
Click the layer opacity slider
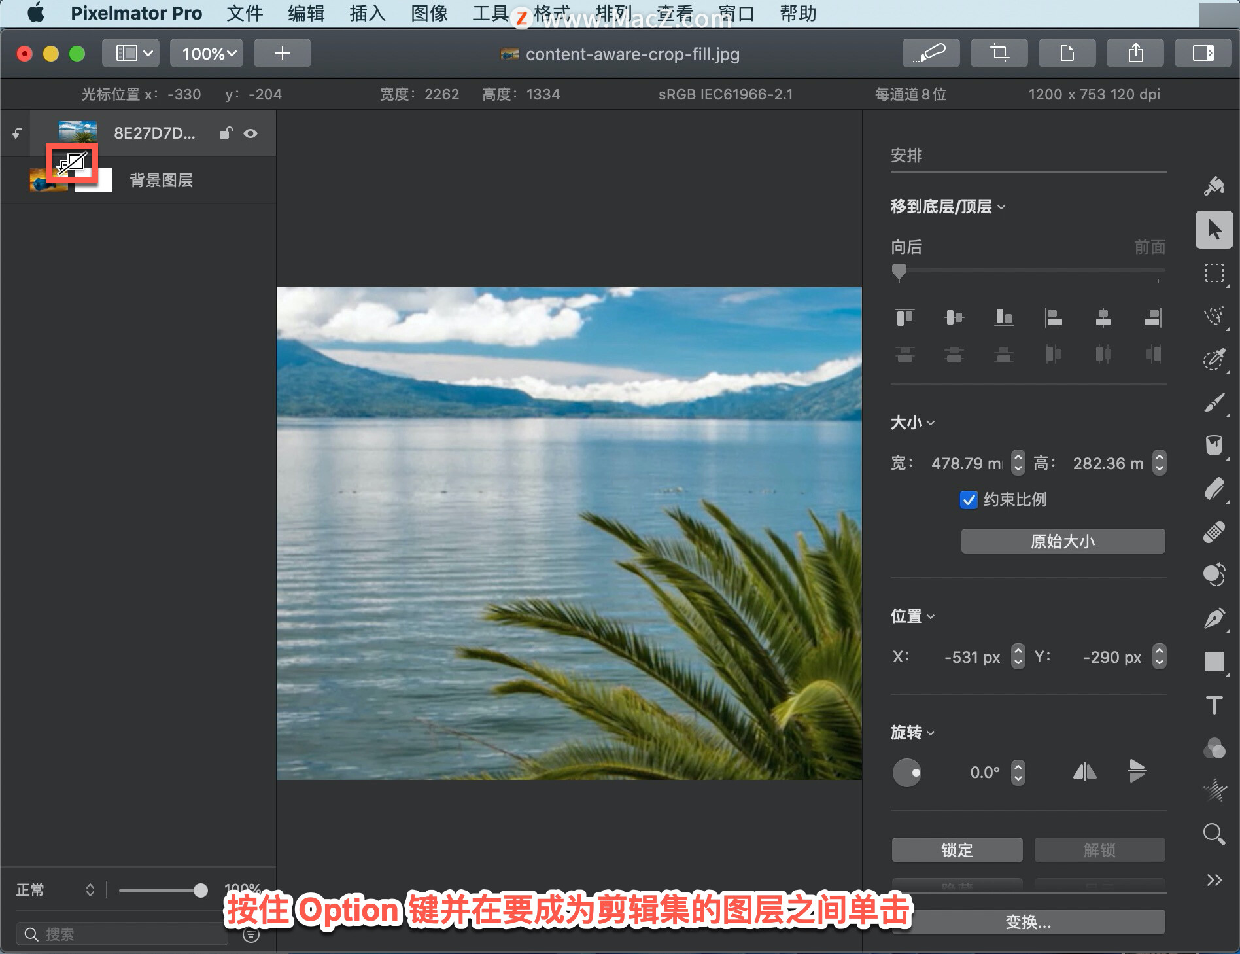pos(163,890)
